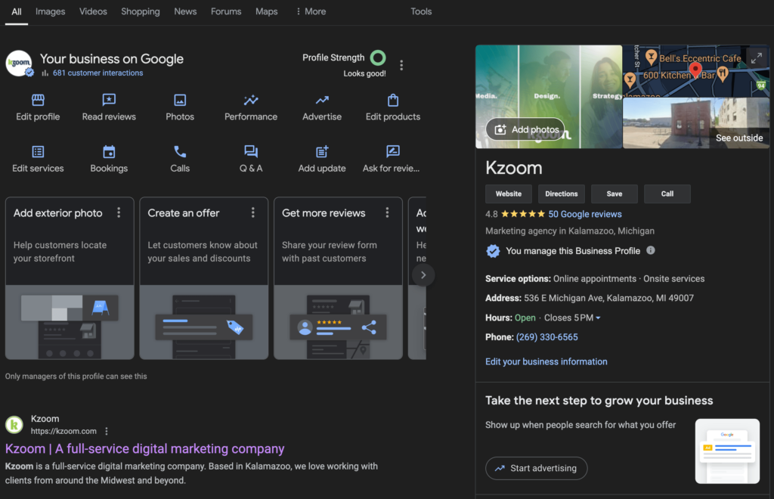Click Ask for reviews icon
This screenshot has height=499, width=774.
tap(393, 151)
